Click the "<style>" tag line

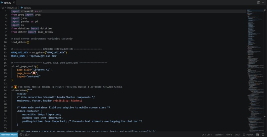22,94
